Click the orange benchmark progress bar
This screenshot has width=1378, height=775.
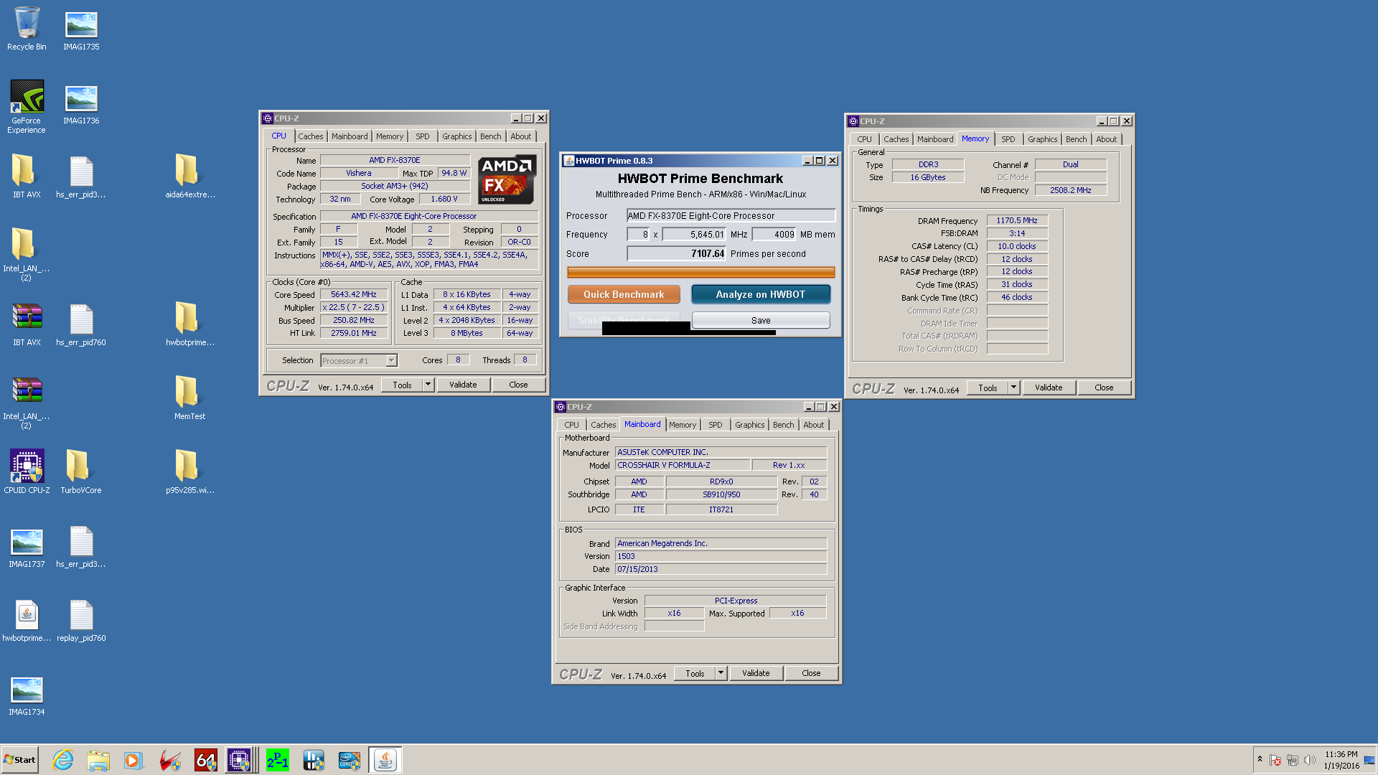tap(700, 272)
